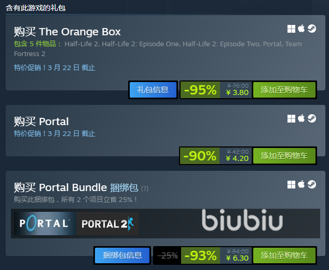Click the 购买 The Orange Box title

coord(67,32)
